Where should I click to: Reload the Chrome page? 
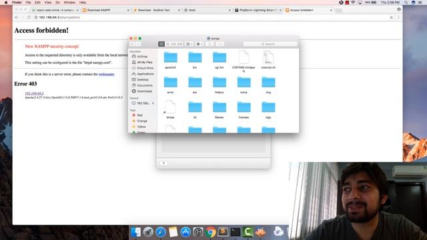pos(29,17)
